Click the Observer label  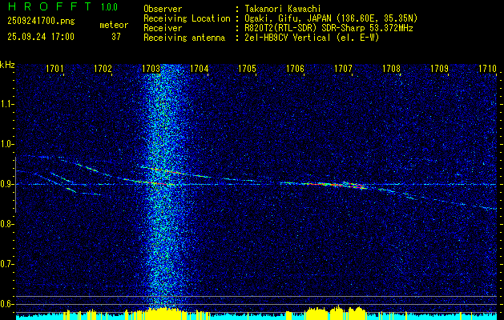(163, 9)
